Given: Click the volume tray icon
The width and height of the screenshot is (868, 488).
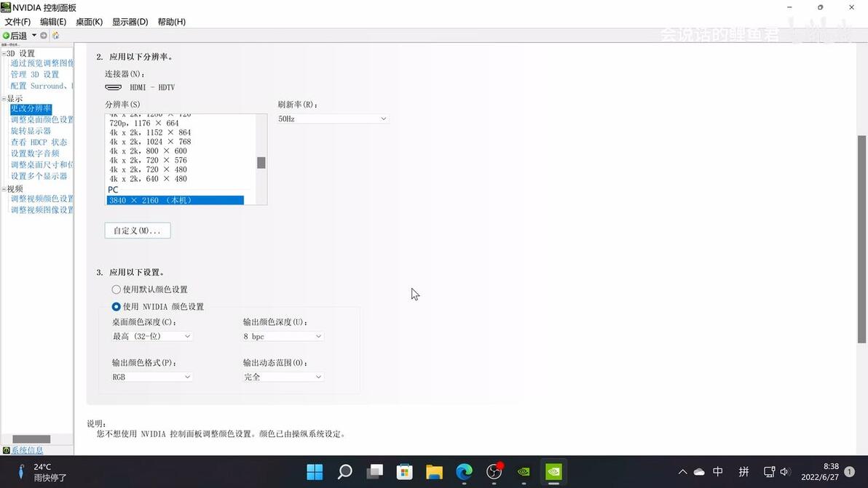Looking at the screenshot, I should point(784,471).
